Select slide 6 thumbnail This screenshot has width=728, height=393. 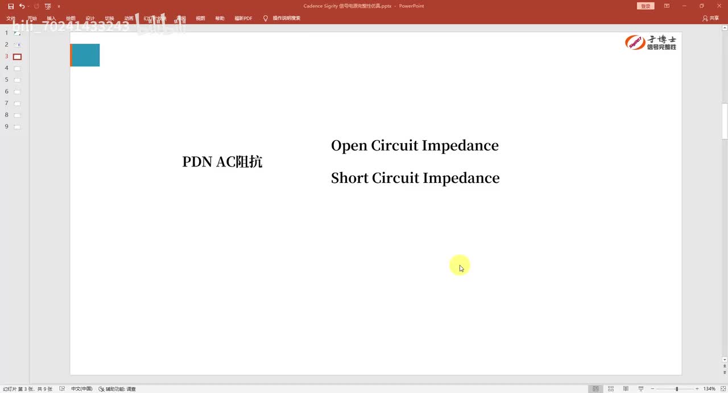click(x=17, y=91)
